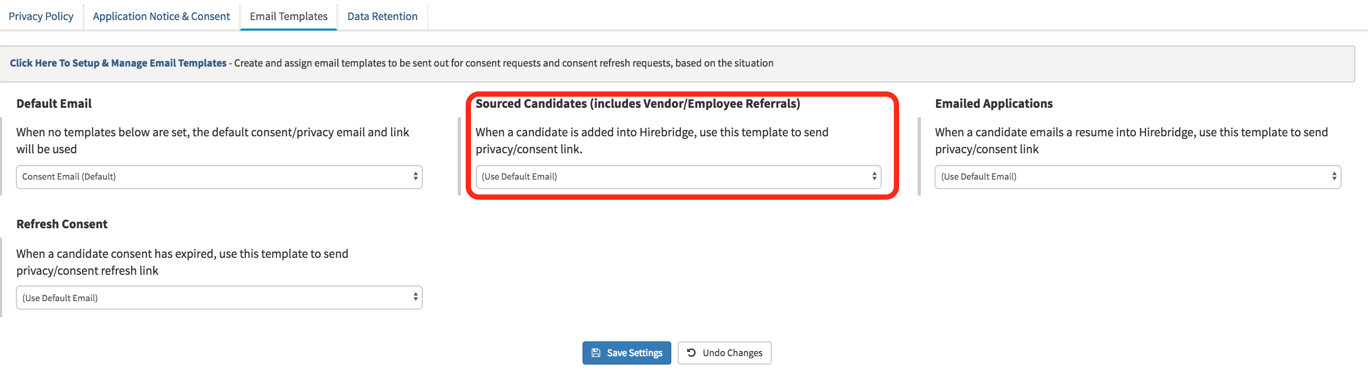1368x372 pixels.
Task: Switch to the Application Notice & Consent tab
Action: coord(161,16)
